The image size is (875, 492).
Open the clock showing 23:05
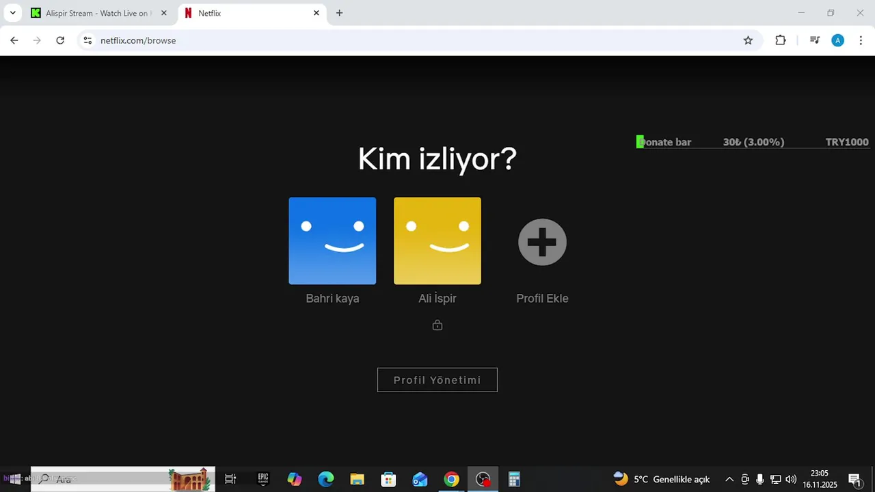[820, 479]
